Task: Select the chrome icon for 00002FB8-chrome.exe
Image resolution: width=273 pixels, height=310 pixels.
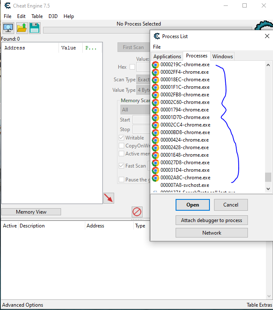Action: click(156, 95)
